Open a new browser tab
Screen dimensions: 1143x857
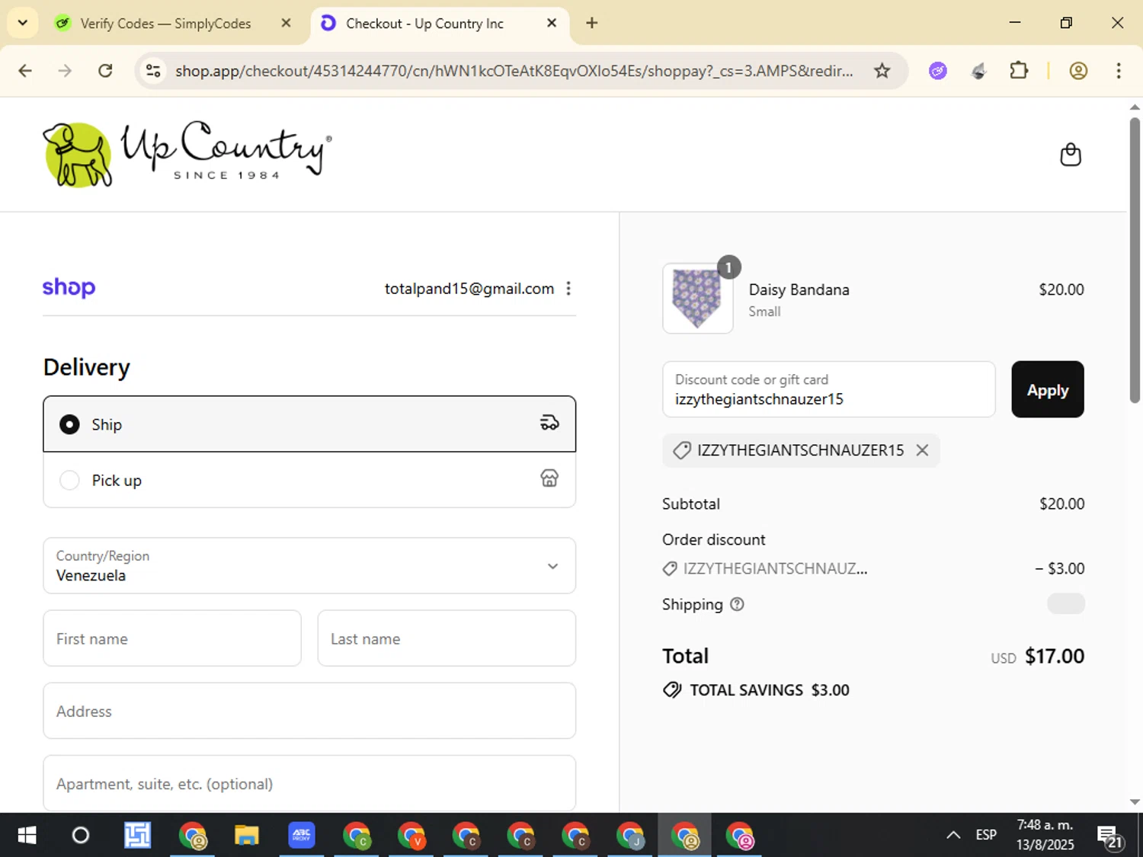592,23
